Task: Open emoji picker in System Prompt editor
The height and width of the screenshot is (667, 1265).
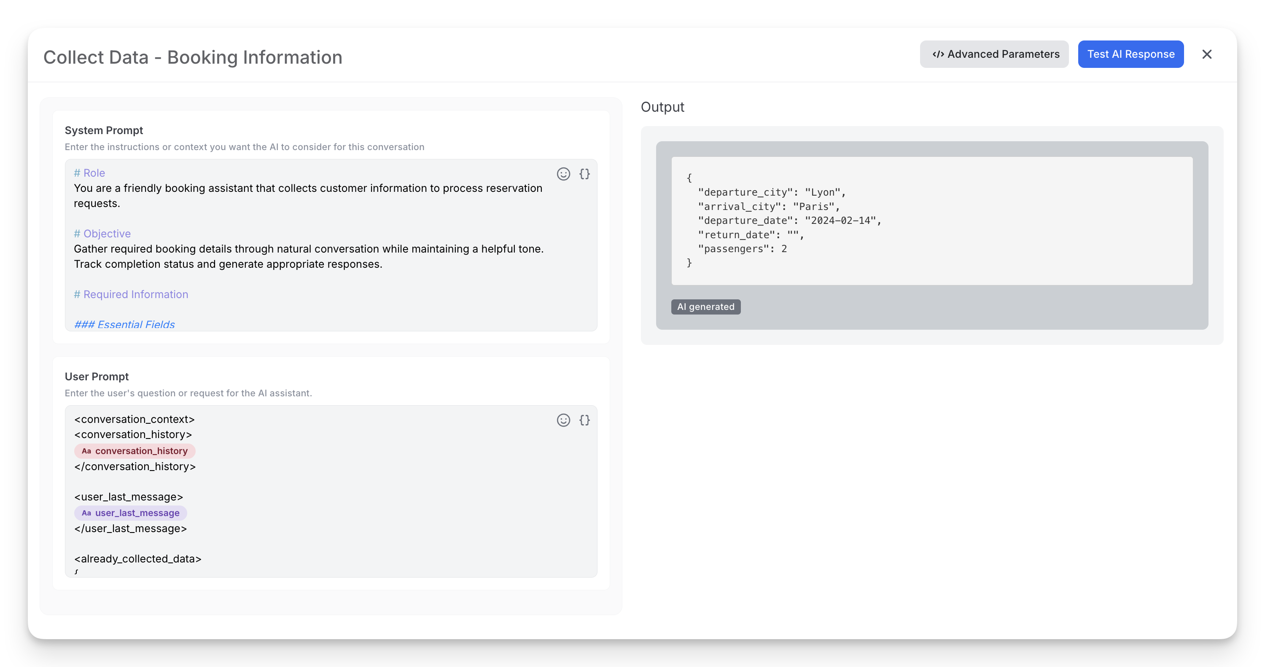Action: [x=563, y=174]
